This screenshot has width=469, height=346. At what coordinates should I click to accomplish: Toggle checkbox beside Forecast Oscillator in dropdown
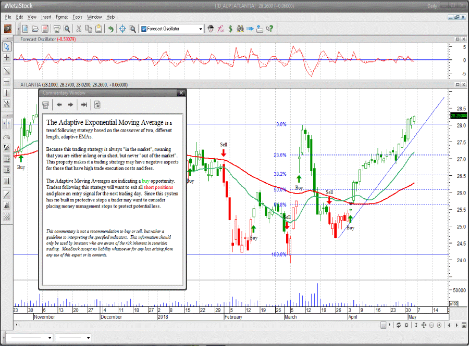click(144, 29)
